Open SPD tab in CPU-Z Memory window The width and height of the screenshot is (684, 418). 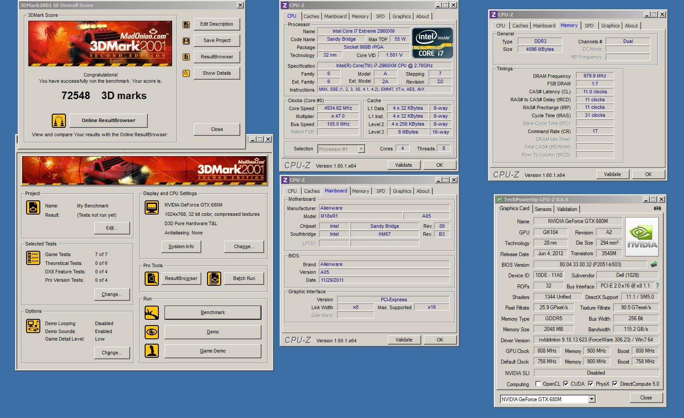589,26
